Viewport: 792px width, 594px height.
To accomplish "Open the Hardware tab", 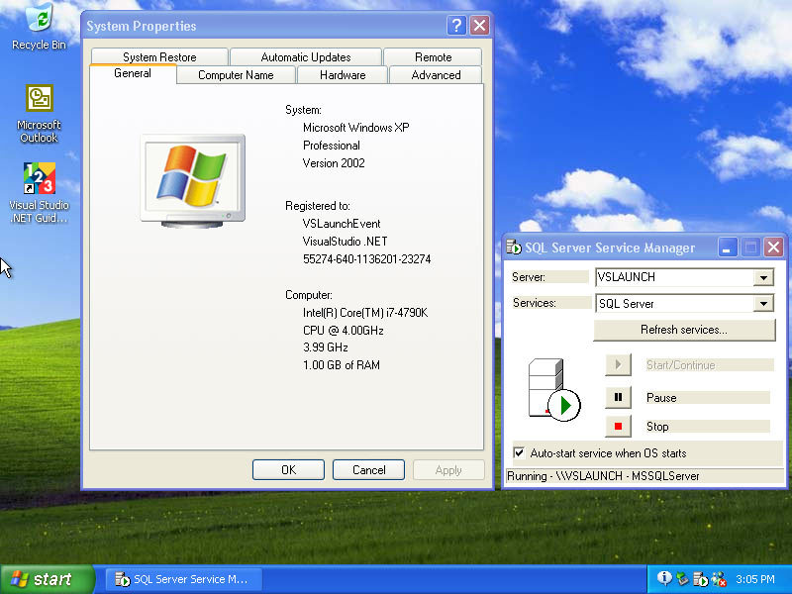I will click(x=343, y=75).
